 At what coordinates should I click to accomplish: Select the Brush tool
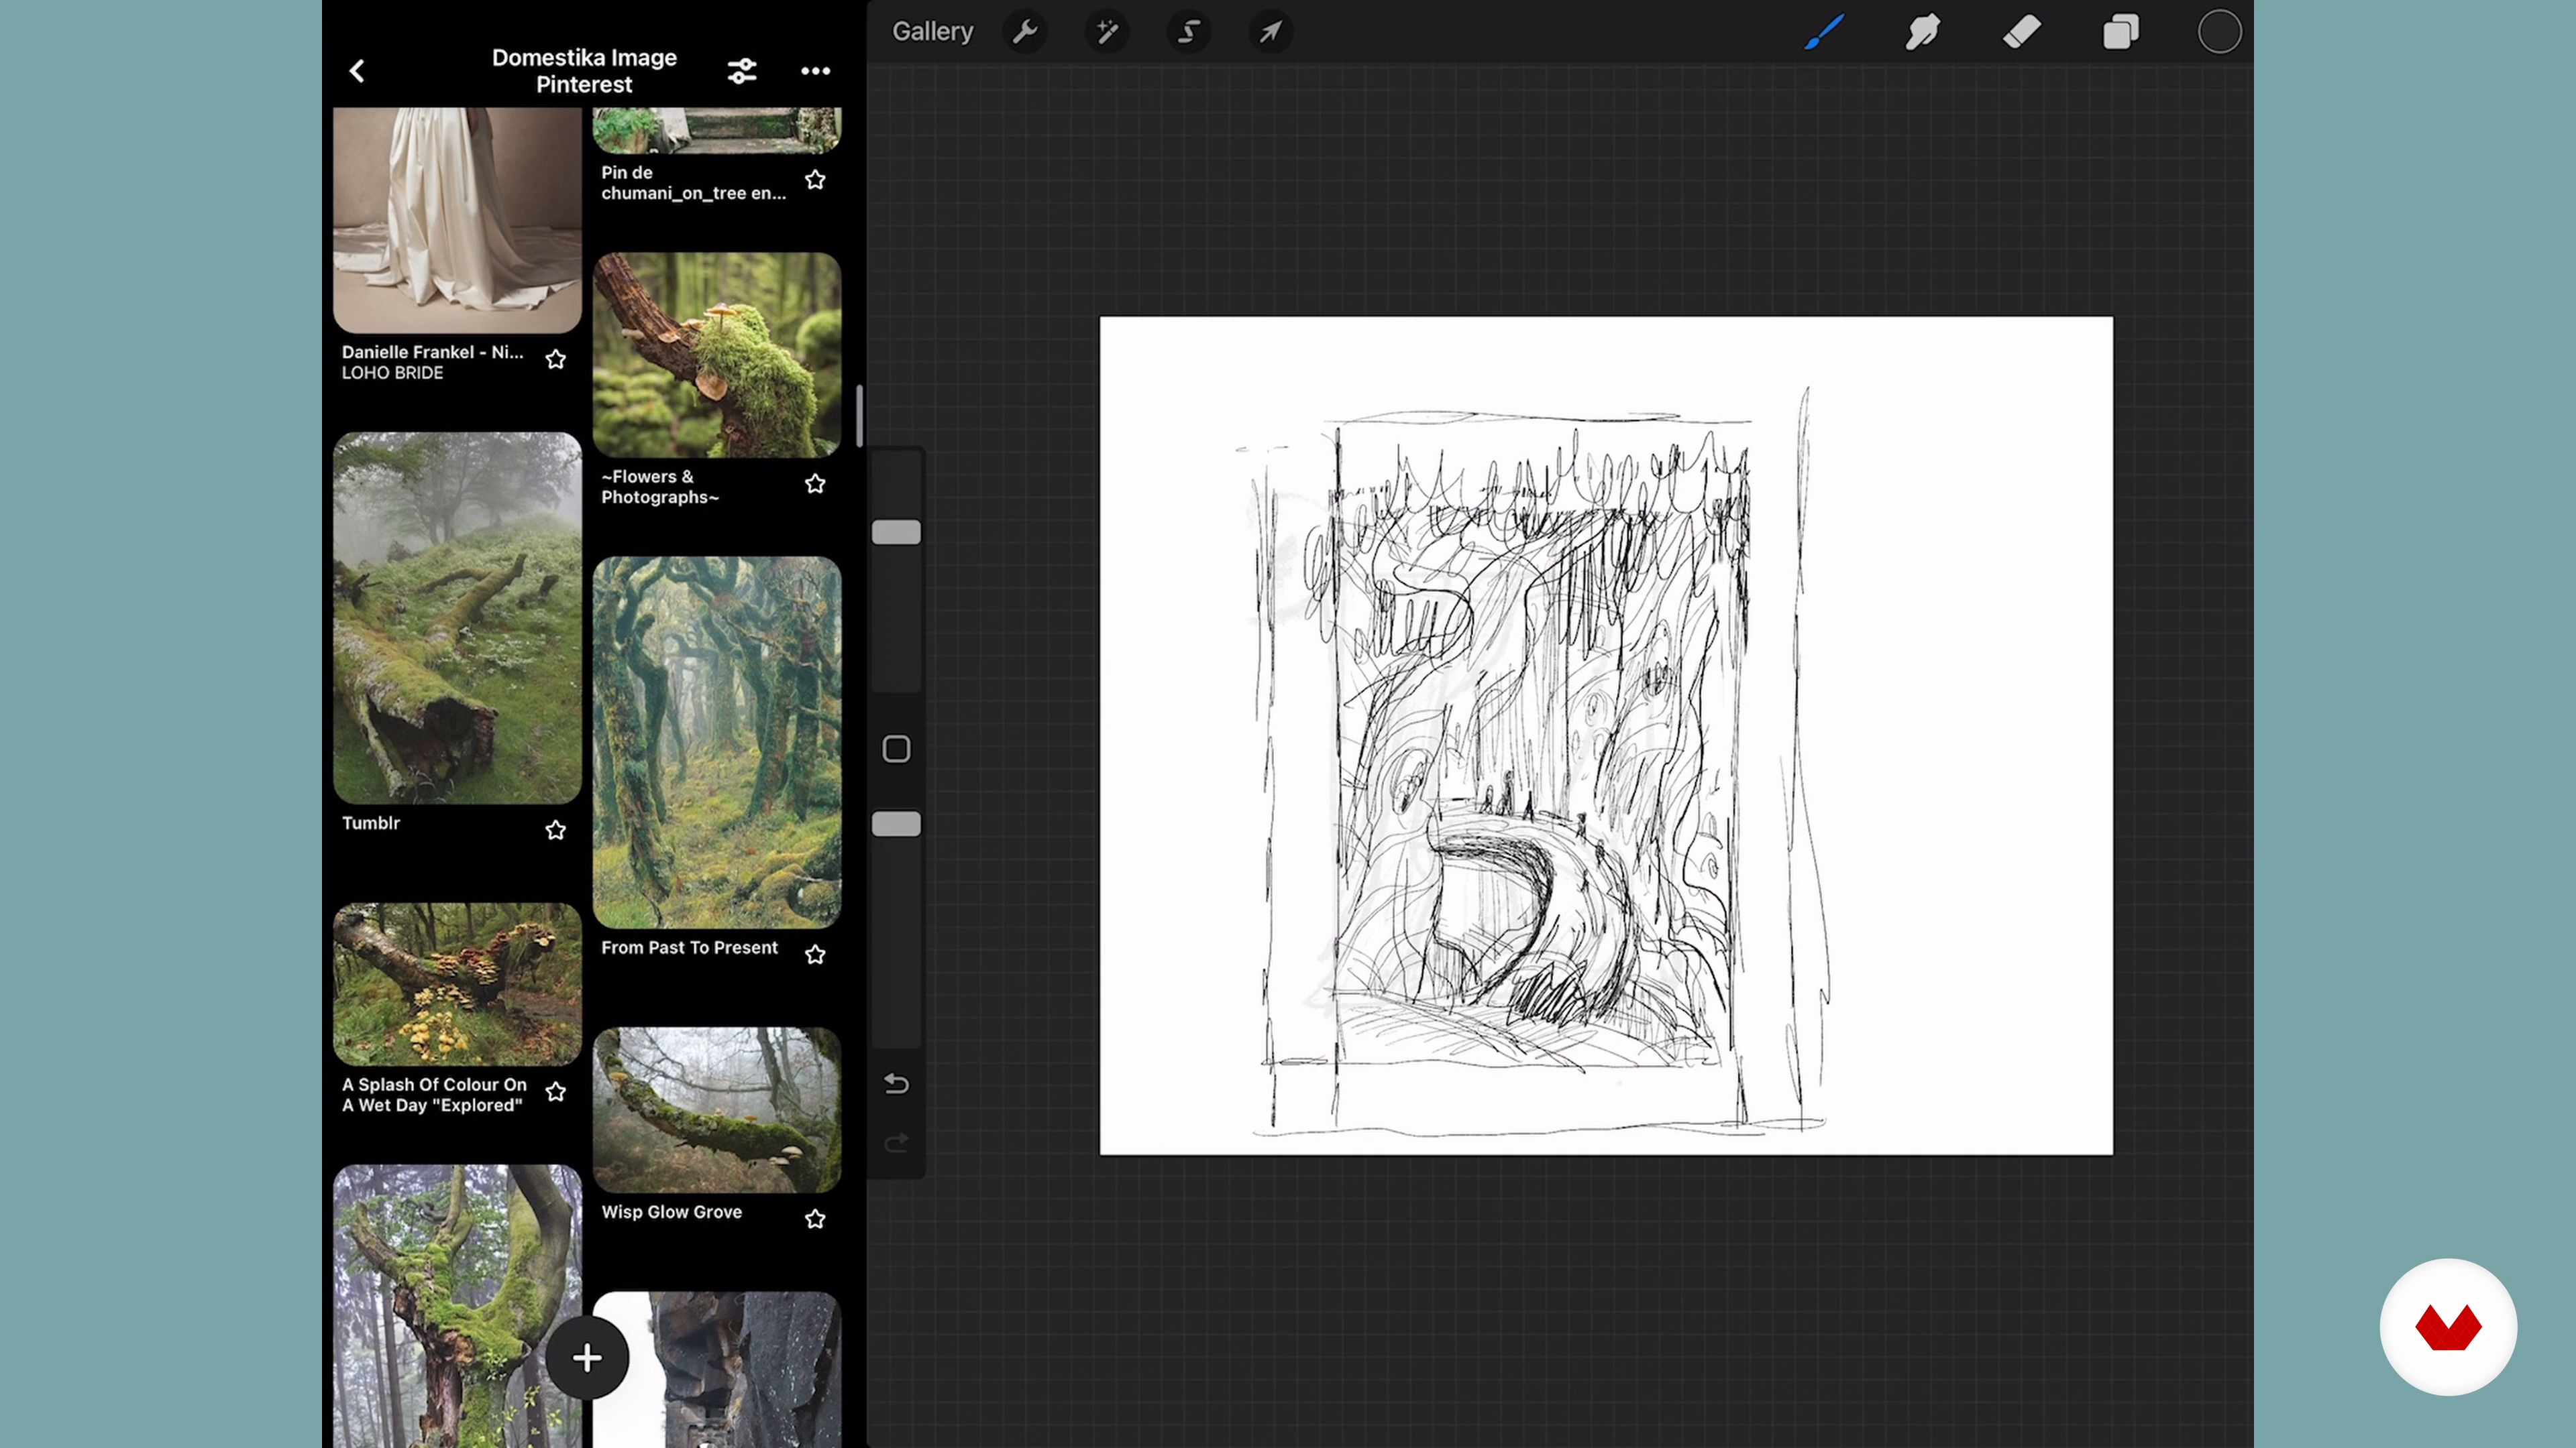(x=1824, y=32)
